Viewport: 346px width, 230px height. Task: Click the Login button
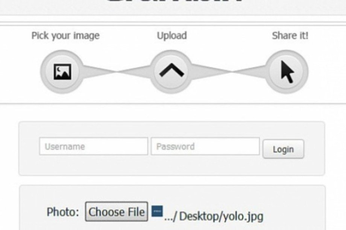283,149
